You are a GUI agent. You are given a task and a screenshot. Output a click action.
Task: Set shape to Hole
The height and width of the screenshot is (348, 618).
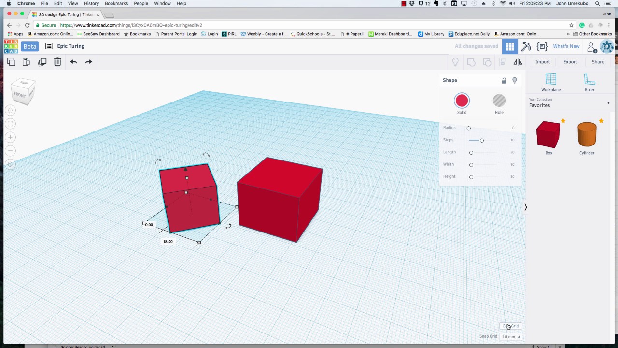(x=499, y=101)
